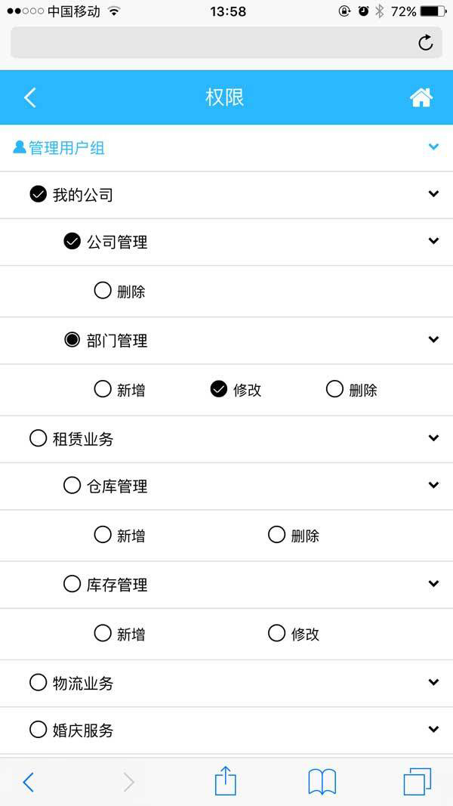Tap the home icon in the header

(x=422, y=97)
